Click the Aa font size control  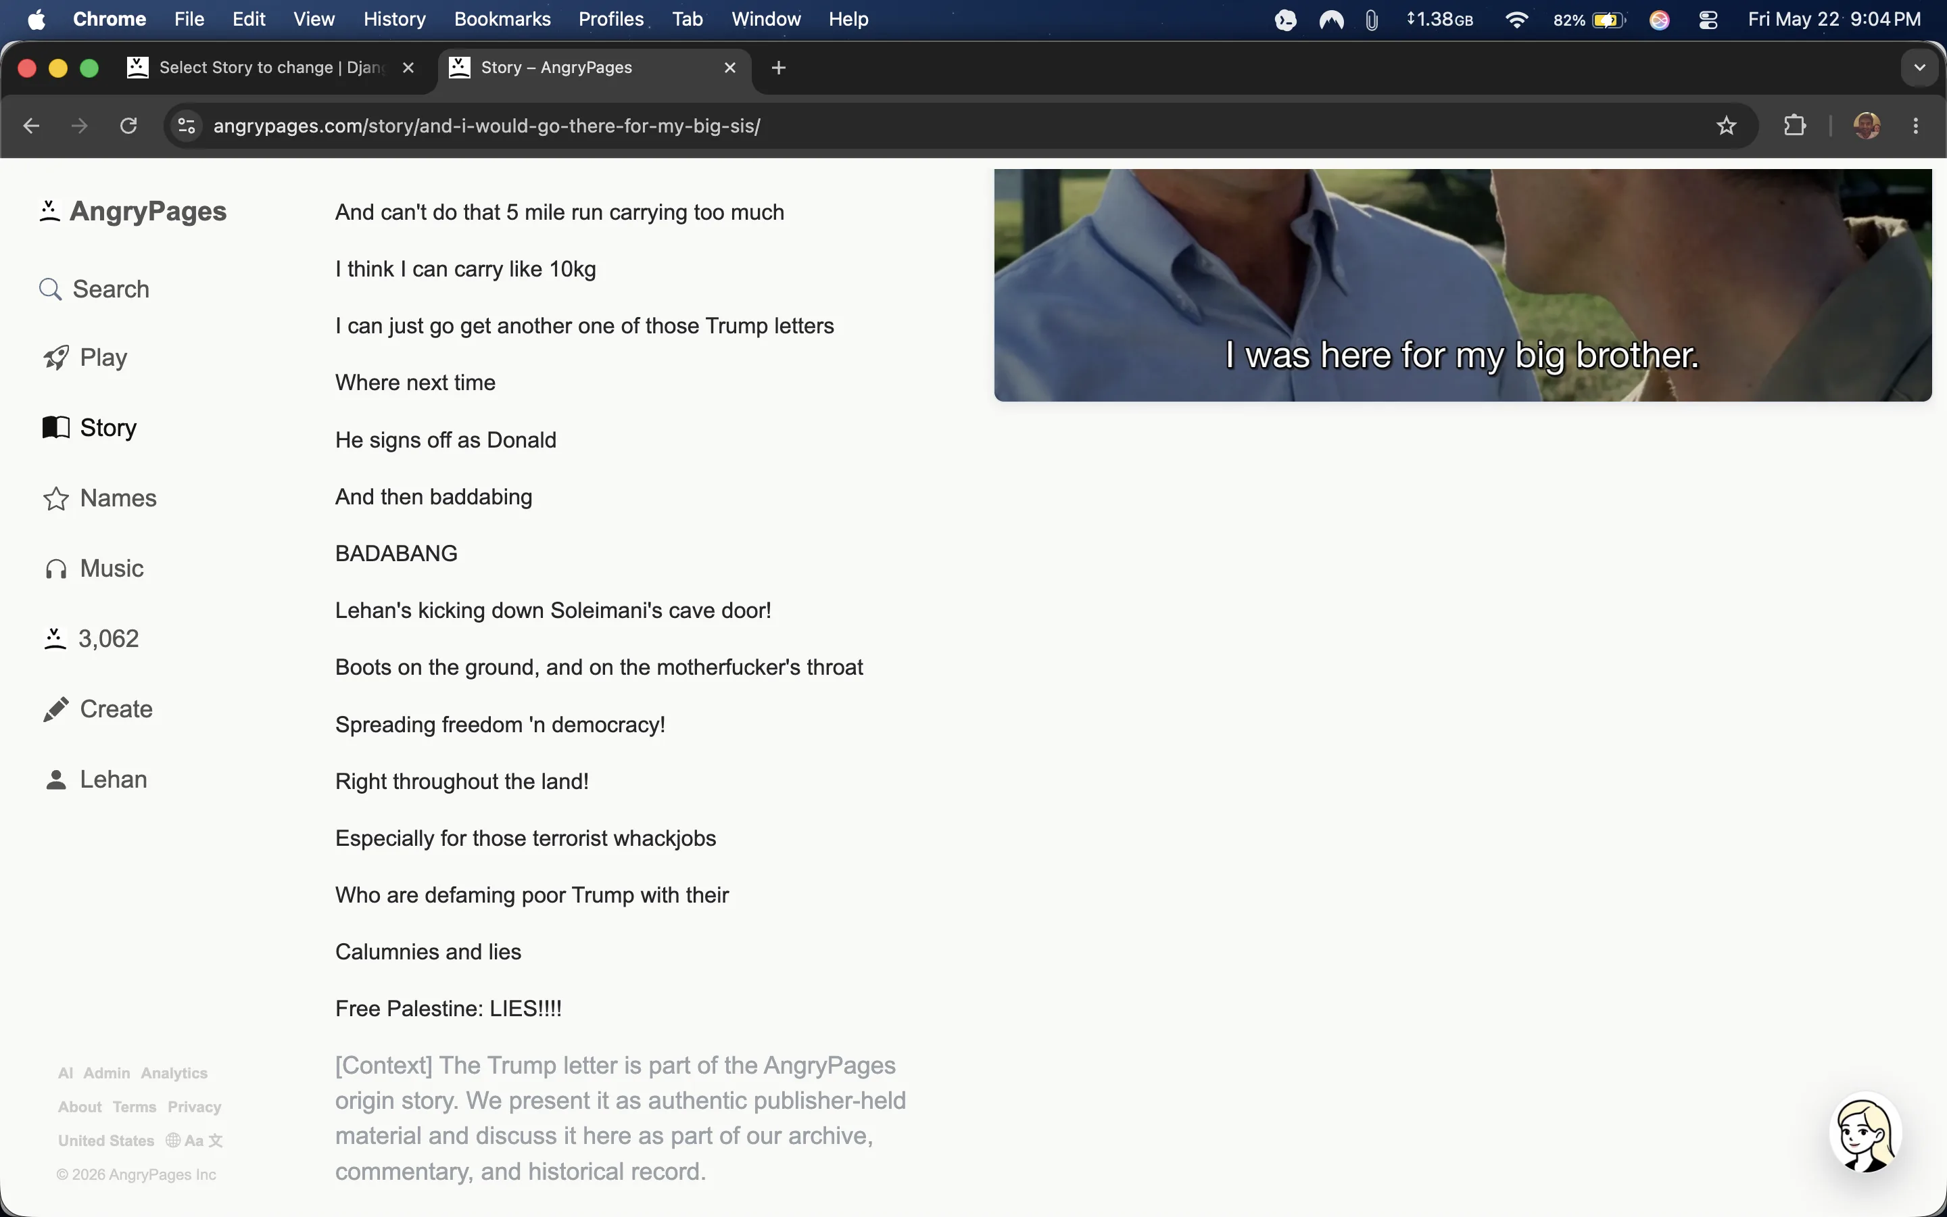tap(194, 1141)
